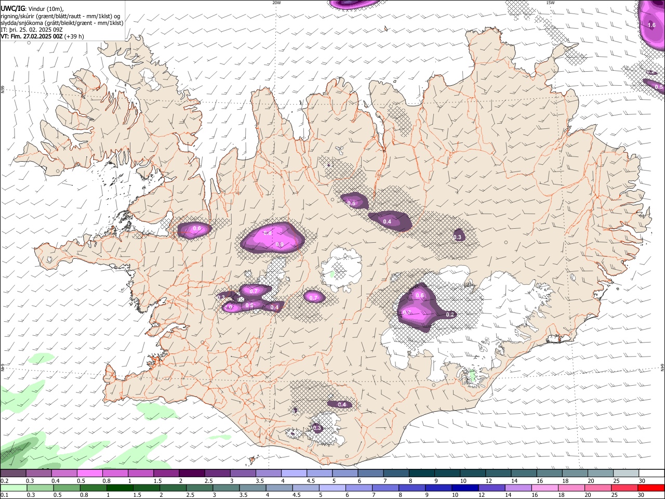Image resolution: width=665 pixels, height=499 pixels.
Task: Click the deepest blue rain swatch labelled 10
Action: coord(465,488)
